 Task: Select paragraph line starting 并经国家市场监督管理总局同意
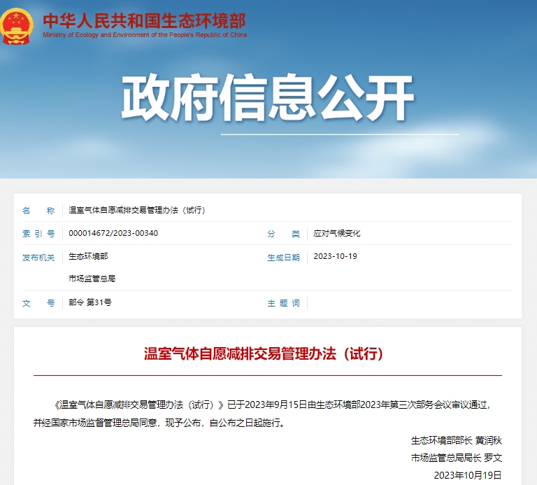coord(159,423)
